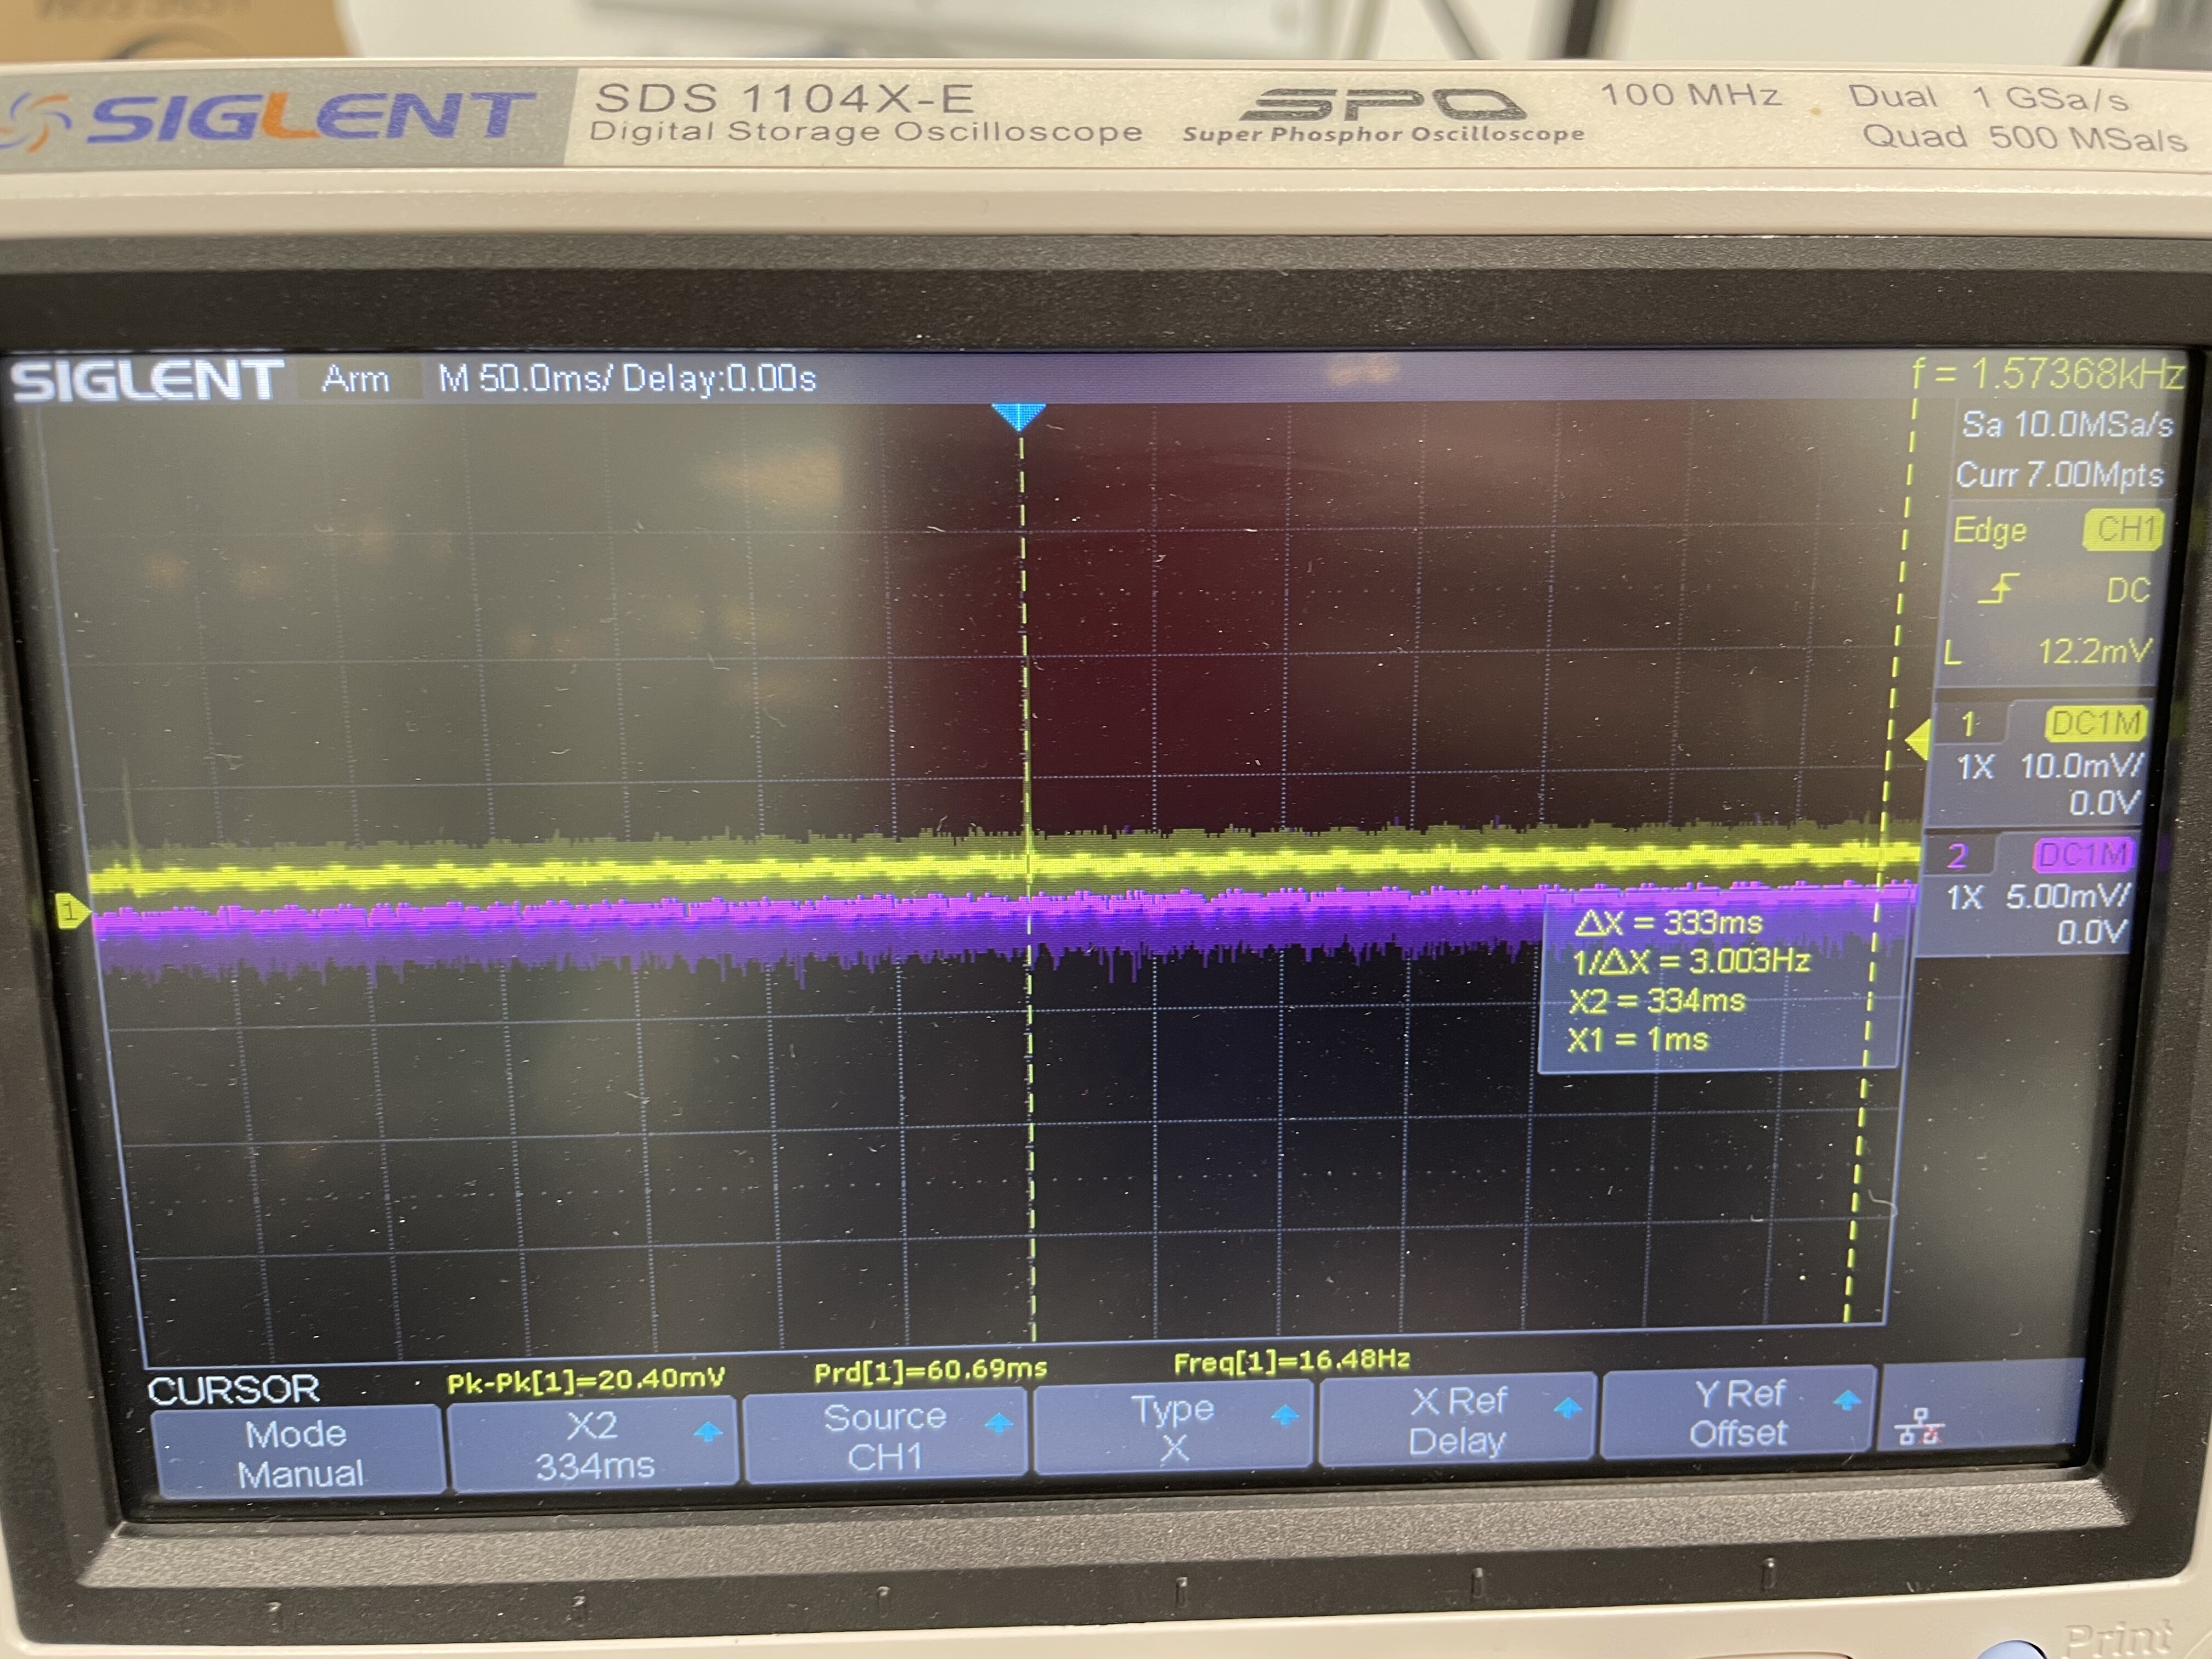
Task: Click the rising edge trigger slope icon
Action: coord(1999,588)
